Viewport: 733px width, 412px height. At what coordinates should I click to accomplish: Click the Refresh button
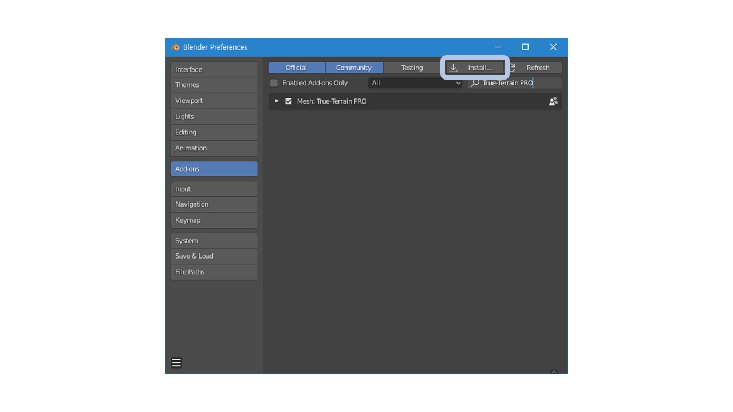(535, 68)
